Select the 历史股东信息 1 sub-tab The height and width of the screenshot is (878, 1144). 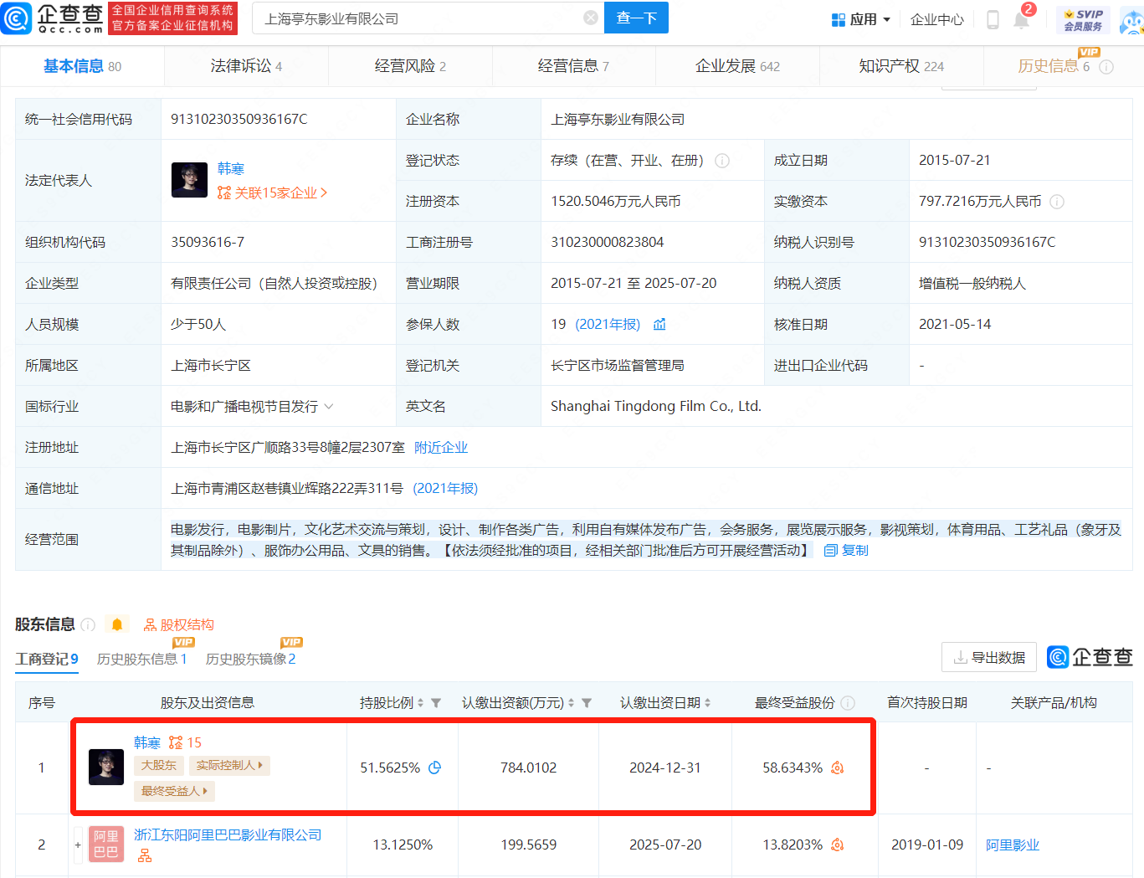click(x=142, y=660)
